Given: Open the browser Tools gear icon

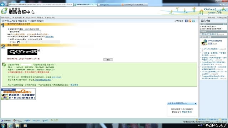Looking at the screenshot, I should [226, 5].
